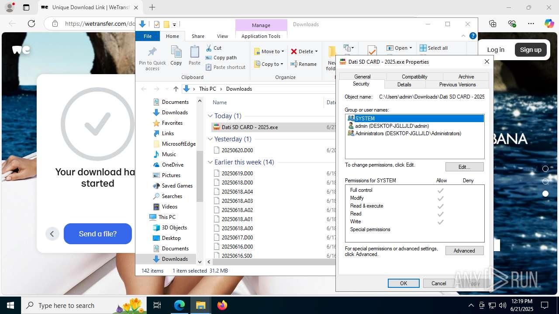Open Archive tab in Properties
This screenshot has height=314, width=559.
pyautogui.click(x=466, y=76)
